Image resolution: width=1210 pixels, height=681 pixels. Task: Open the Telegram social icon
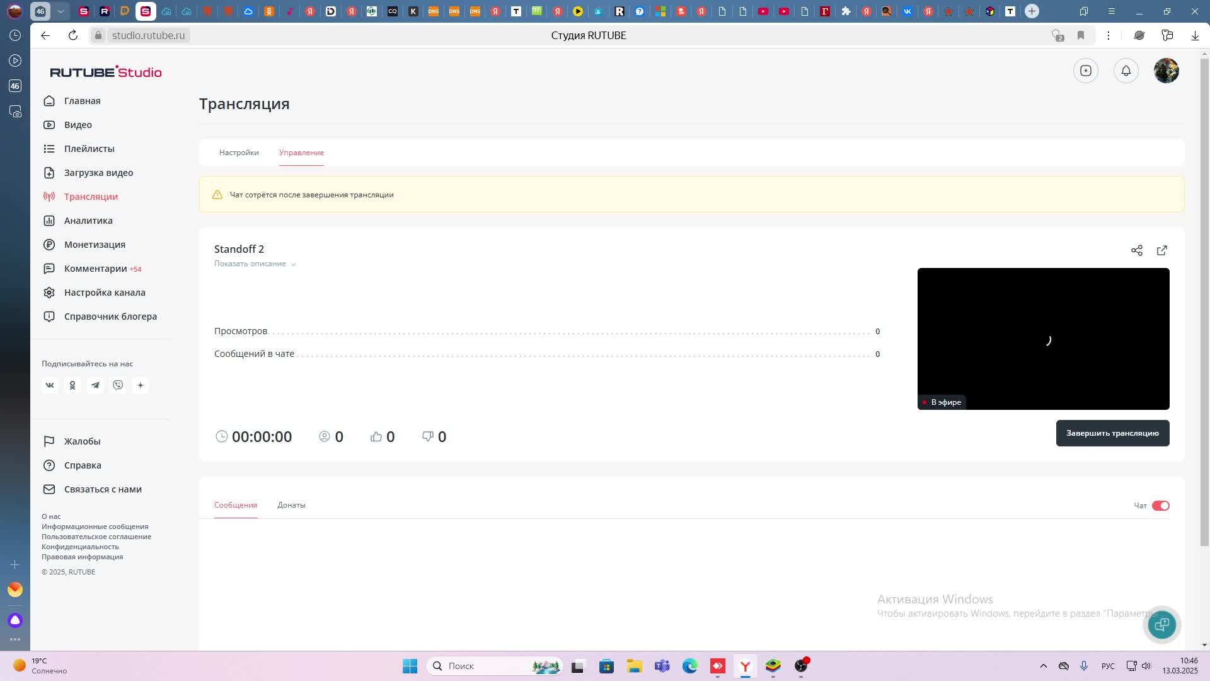click(95, 385)
